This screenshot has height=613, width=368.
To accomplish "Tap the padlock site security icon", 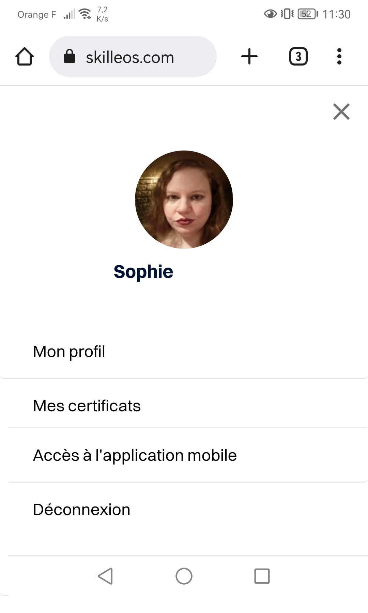I will point(70,56).
